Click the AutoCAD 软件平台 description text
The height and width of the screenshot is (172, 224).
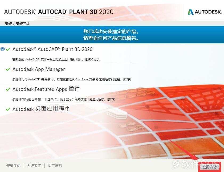pyautogui.click(x=56, y=59)
